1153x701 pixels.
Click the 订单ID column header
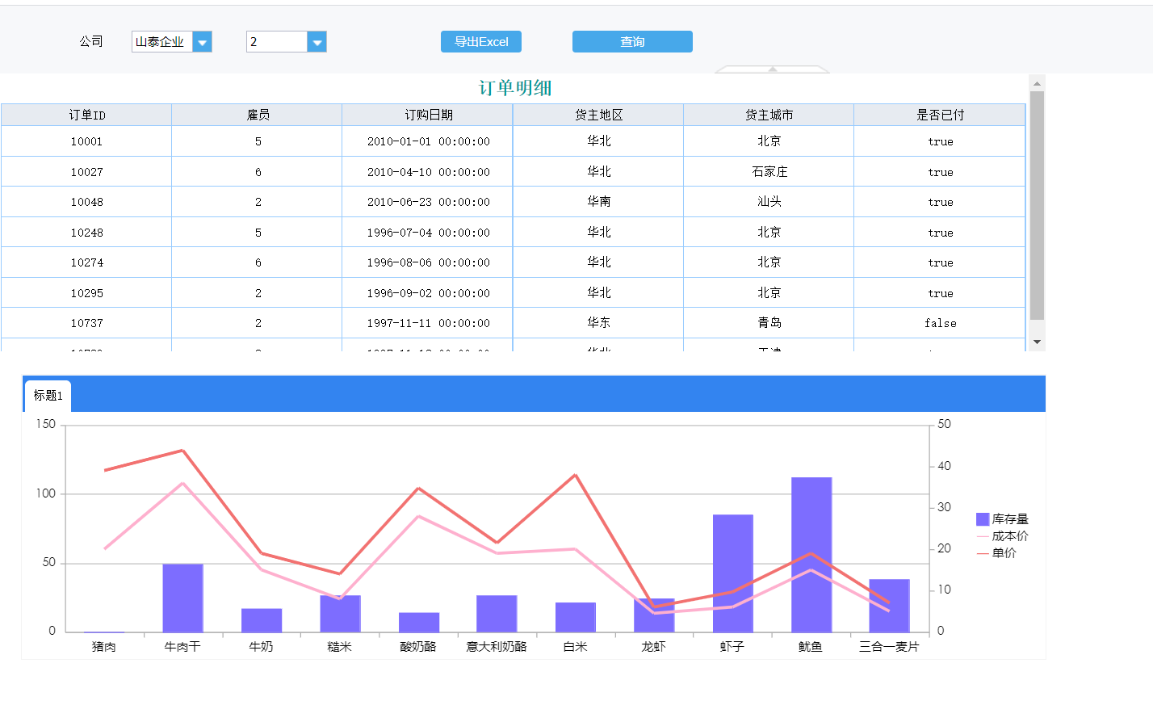tap(86, 115)
